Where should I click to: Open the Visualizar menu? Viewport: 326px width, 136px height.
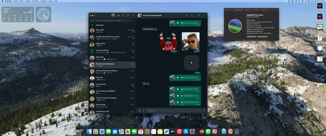pos(28,1)
